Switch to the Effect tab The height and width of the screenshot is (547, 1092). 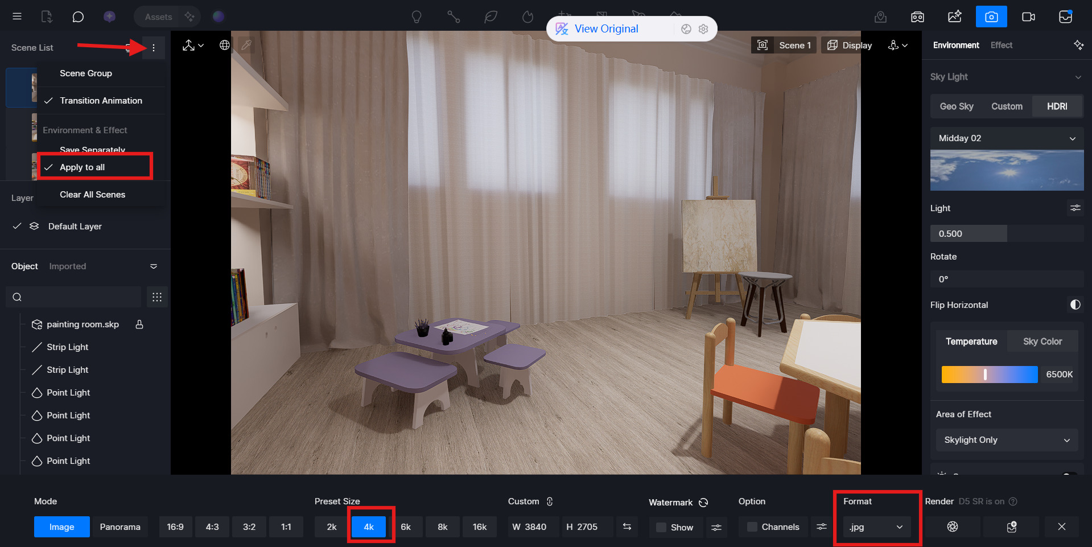[x=1001, y=46]
